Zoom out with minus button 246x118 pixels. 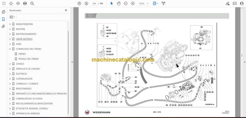(x=126, y=4)
